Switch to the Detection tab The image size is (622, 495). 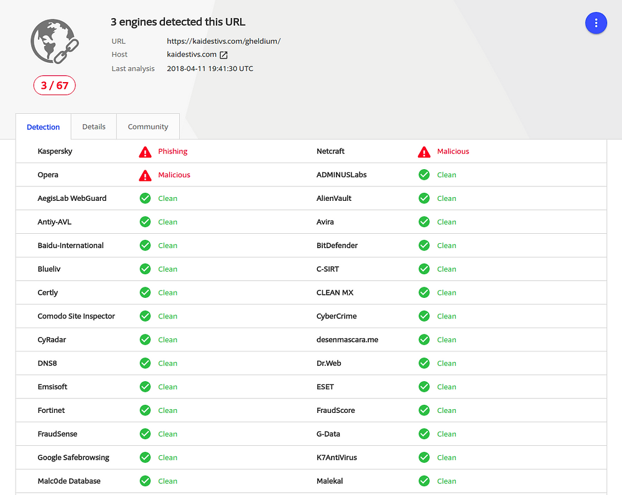(44, 127)
